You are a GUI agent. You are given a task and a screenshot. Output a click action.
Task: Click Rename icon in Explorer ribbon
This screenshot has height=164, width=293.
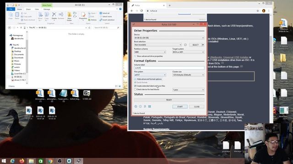tap(61, 15)
